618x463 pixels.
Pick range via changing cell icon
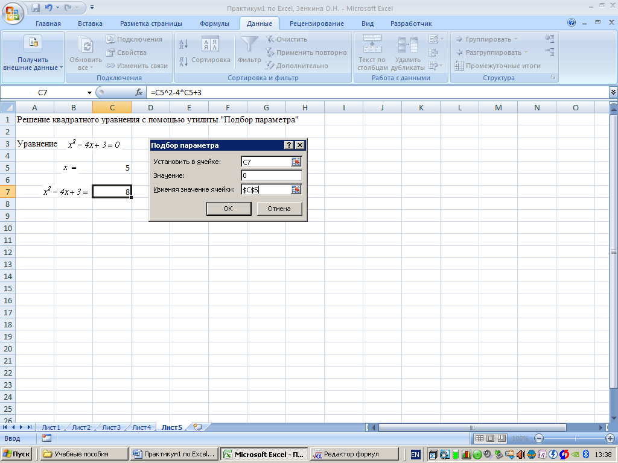[296, 190]
